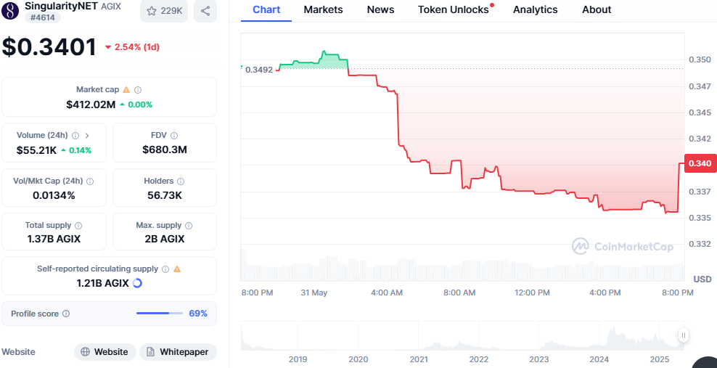Click the USD currency label on chart
Screen dimensions: 717x368
coord(702,279)
